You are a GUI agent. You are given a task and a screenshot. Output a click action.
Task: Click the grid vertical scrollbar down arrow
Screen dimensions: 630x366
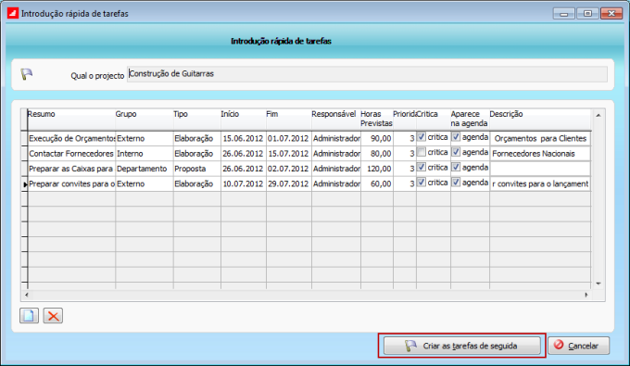click(x=598, y=284)
